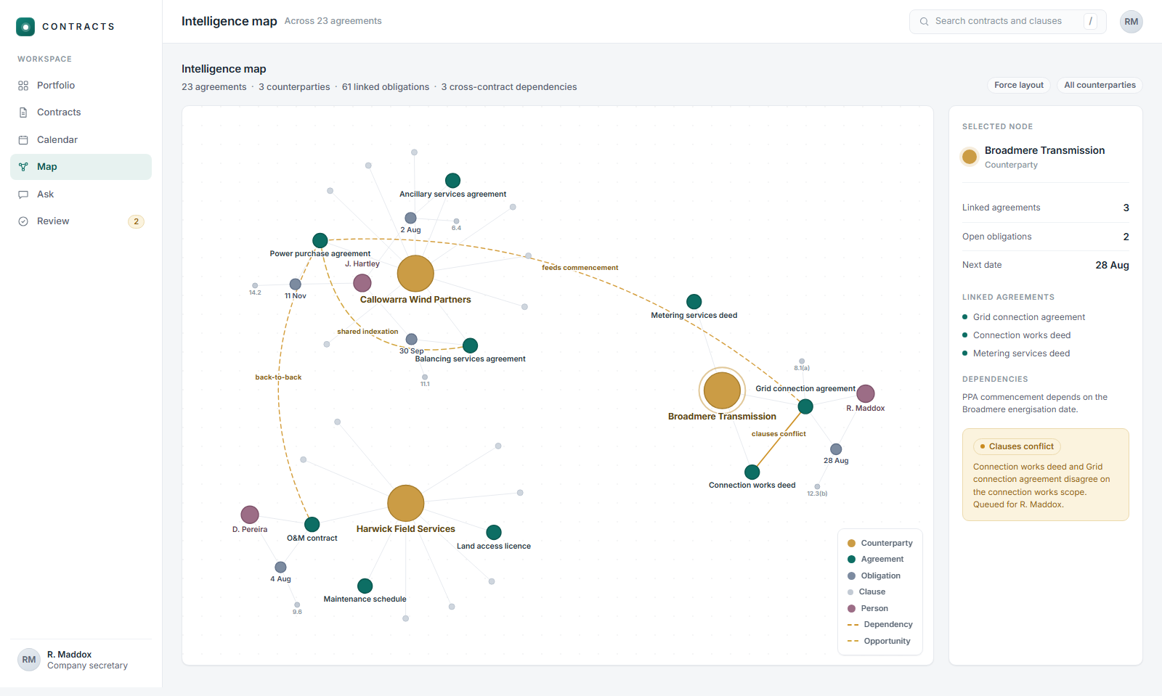Screen dimensions: 1162x696
Task: Select the O&M contract node
Action: (x=312, y=524)
